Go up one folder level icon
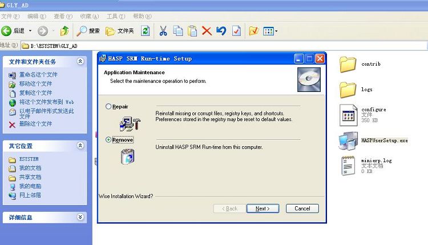This screenshot has width=428, height=245. click(64, 31)
